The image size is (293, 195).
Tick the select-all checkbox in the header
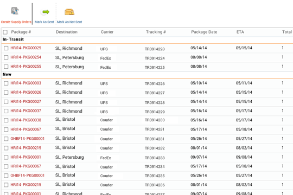point(5,32)
